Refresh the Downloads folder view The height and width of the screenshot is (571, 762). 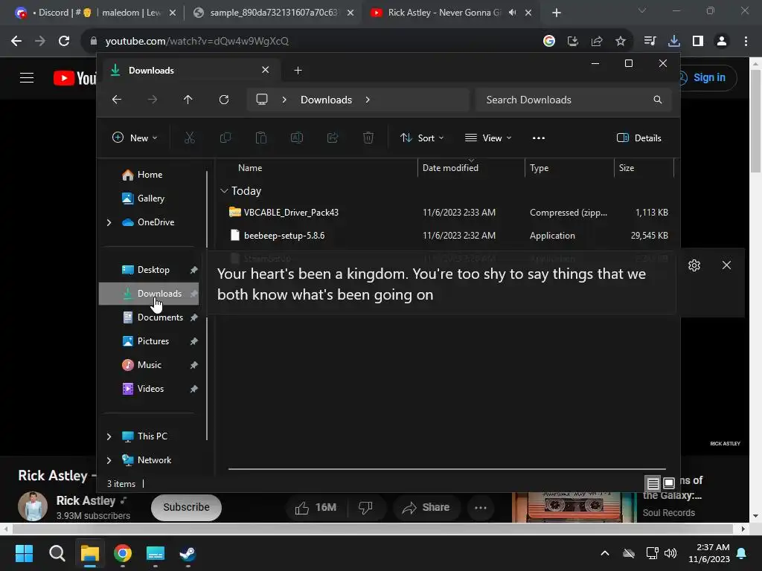click(223, 100)
